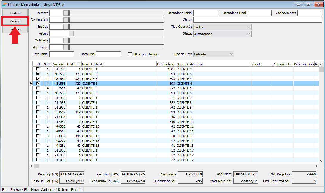Open the Espécie lookup button

click(66, 27)
